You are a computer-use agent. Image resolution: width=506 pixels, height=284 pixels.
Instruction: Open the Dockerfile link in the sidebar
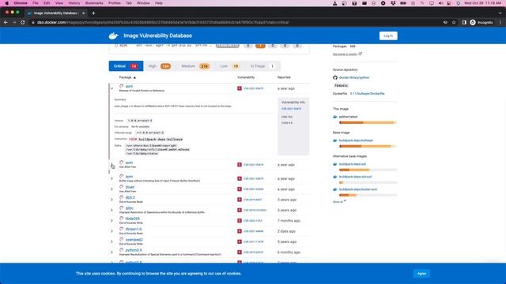tap(367, 94)
